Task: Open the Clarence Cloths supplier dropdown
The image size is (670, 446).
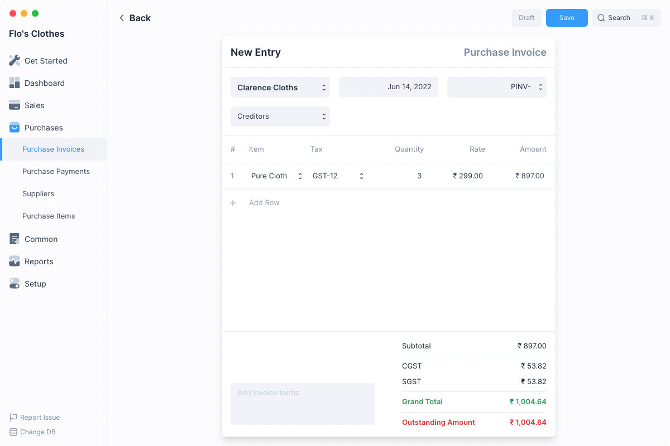Action: [x=280, y=88]
